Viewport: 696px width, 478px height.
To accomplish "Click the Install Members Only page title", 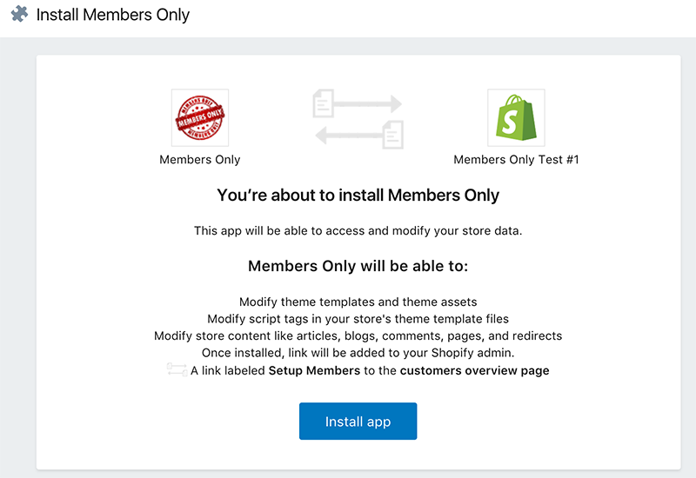I will tap(113, 15).
